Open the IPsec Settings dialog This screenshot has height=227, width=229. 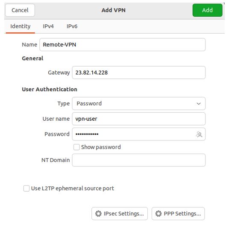coord(120,214)
